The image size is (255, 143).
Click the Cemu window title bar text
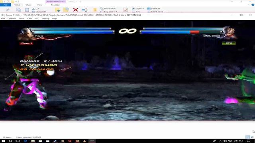73,15
